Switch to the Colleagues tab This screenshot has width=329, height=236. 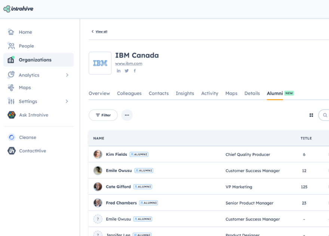pyautogui.click(x=129, y=93)
